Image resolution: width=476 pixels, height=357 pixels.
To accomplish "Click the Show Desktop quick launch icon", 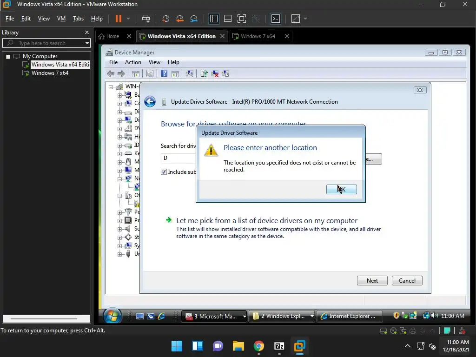I will pos(139,316).
